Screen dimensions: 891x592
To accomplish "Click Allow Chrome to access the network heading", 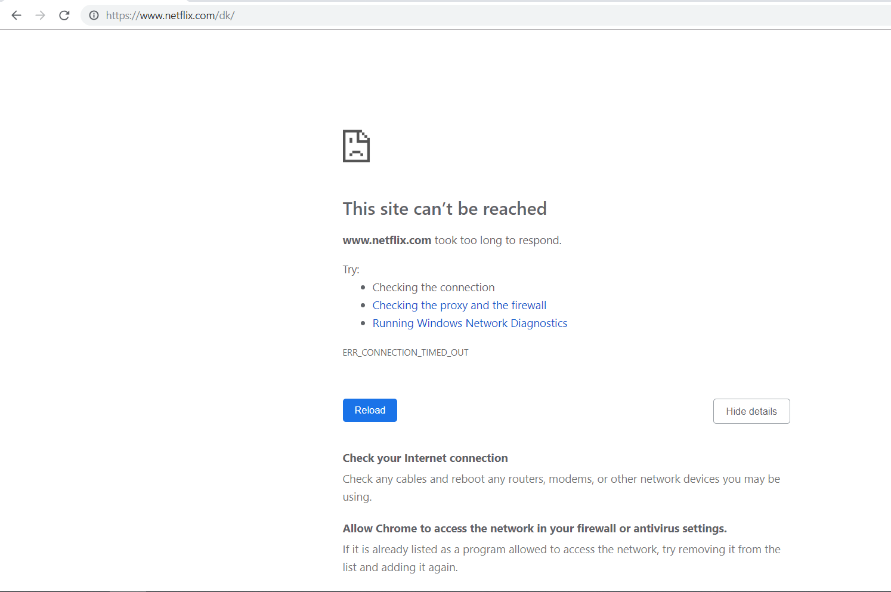I will [x=535, y=529].
